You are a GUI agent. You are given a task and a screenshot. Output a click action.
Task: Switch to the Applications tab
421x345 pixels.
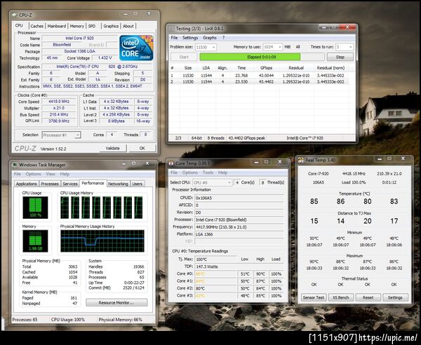click(x=27, y=184)
